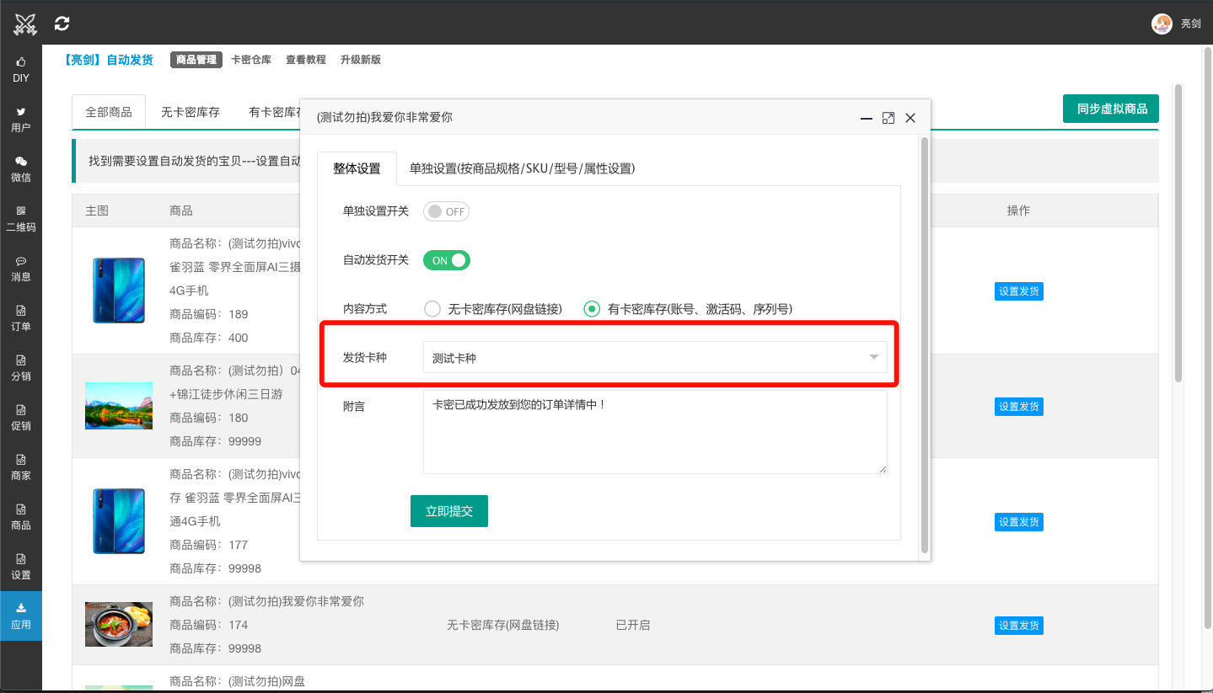Click the crossed swords logo icon

[25, 24]
